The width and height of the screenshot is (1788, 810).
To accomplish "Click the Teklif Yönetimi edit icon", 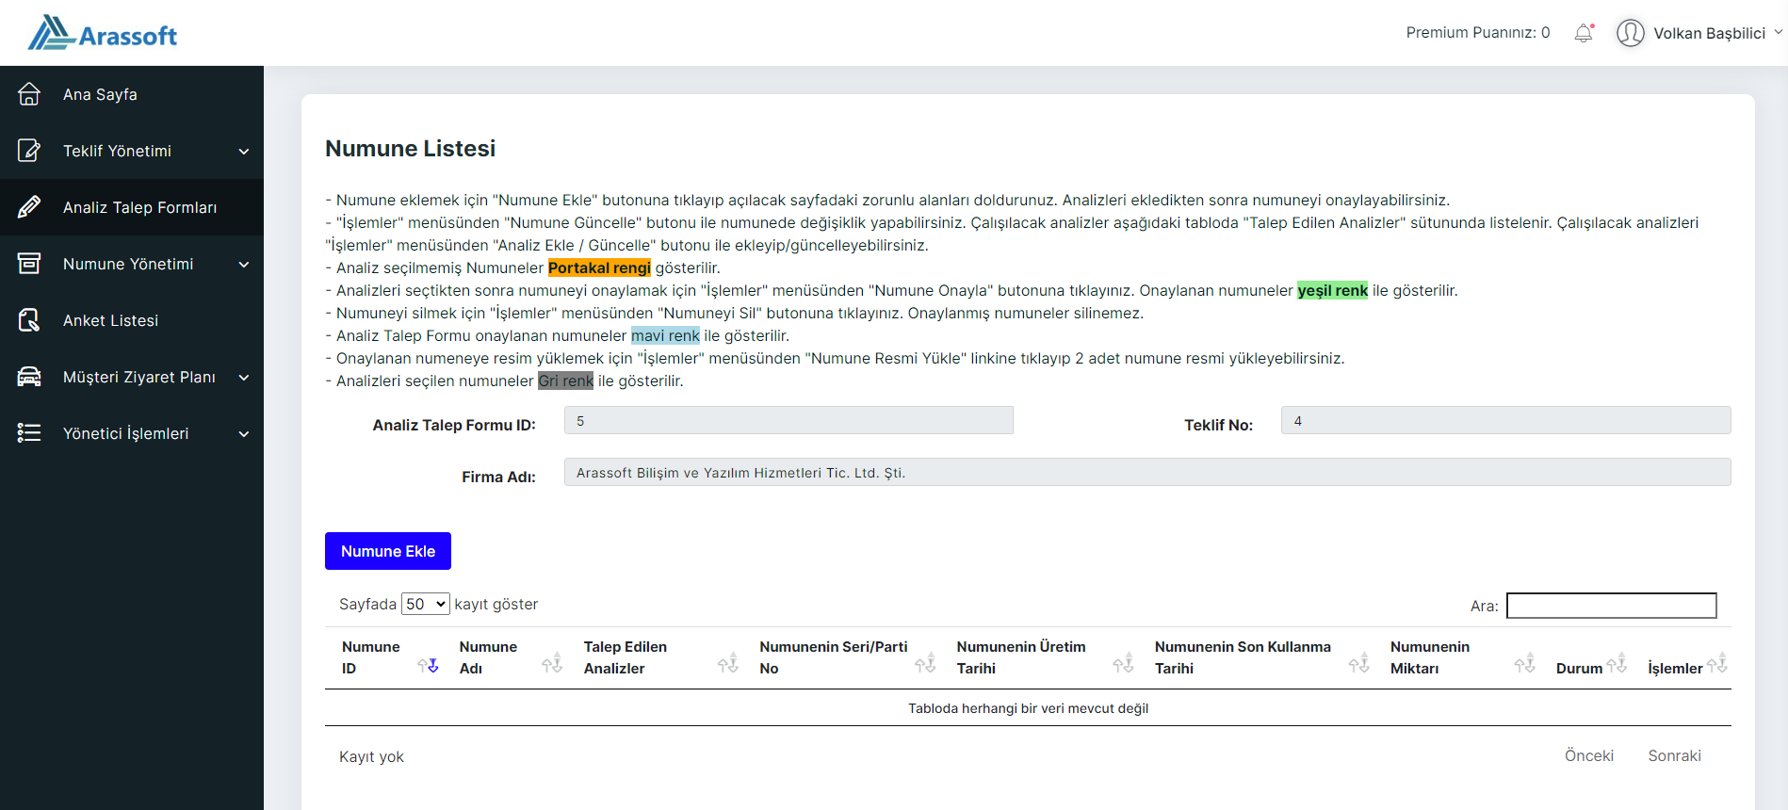I will [x=29, y=151].
